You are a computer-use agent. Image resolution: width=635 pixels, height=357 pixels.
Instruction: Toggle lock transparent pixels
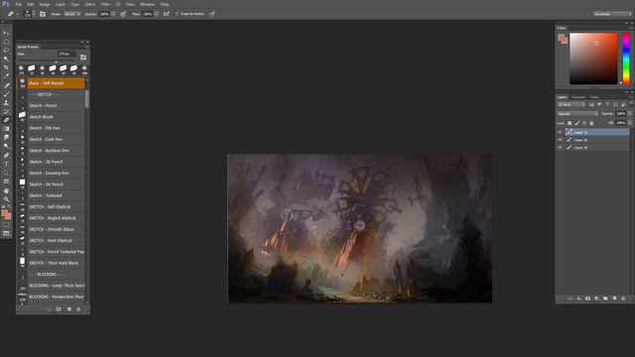(x=570, y=123)
